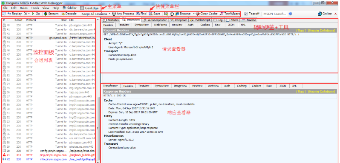This screenshot has height=163, width=340.
Task: Select the request Cookies tab
Action: click(x=205, y=25)
